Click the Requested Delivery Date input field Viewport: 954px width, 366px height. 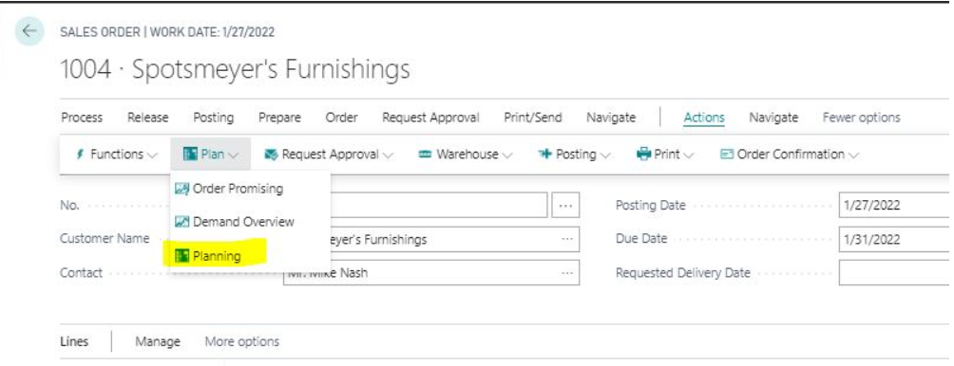894,272
